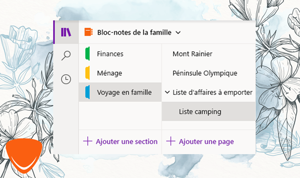Click the blue Voyage en famille tab marker
The image size is (300, 178).
87,92
